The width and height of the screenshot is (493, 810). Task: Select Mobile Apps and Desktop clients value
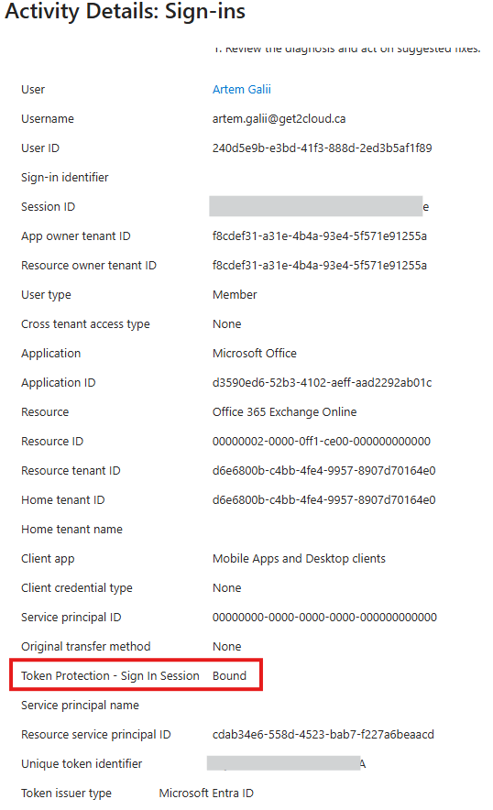pyautogui.click(x=299, y=559)
